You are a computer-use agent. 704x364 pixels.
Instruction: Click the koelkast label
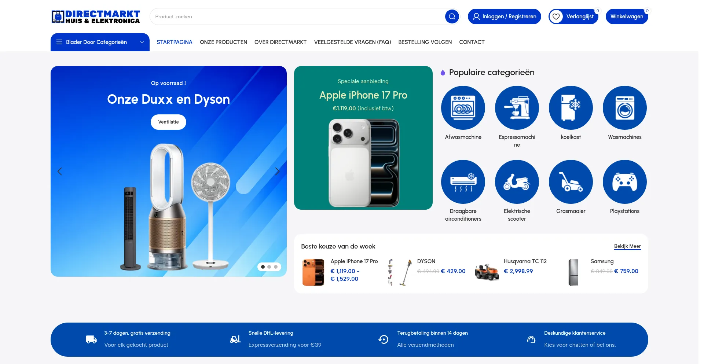(x=571, y=137)
